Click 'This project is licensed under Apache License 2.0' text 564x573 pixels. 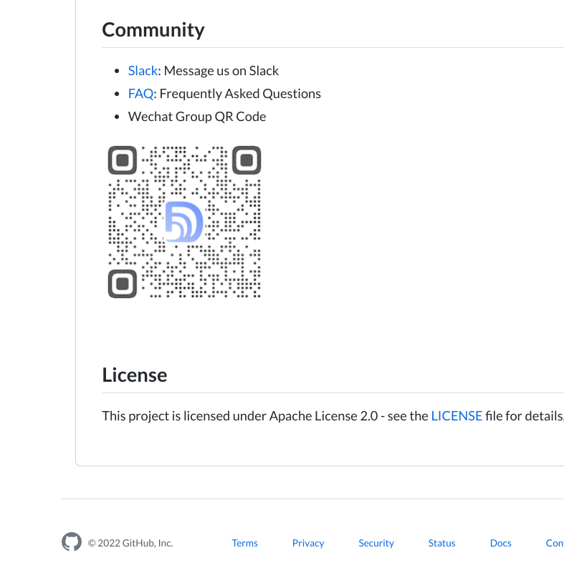(240, 416)
